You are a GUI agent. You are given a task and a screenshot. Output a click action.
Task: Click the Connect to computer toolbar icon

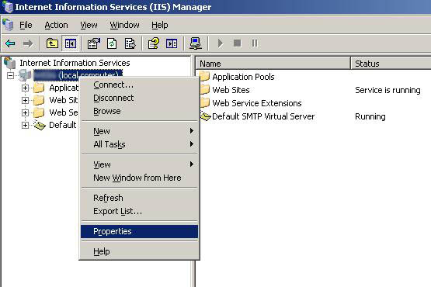tap(196, 43)
